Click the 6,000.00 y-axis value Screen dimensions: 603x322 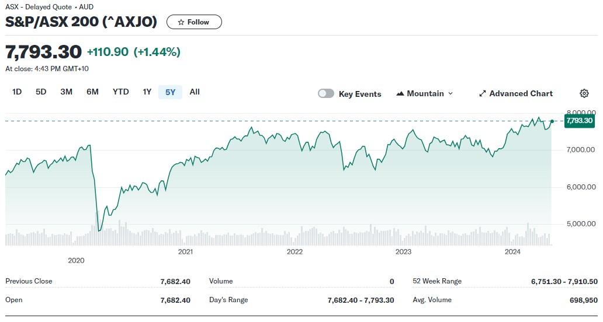click(x=581, y=187)
